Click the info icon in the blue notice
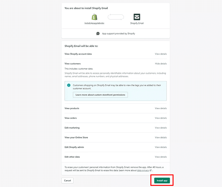 click(69, 85)
